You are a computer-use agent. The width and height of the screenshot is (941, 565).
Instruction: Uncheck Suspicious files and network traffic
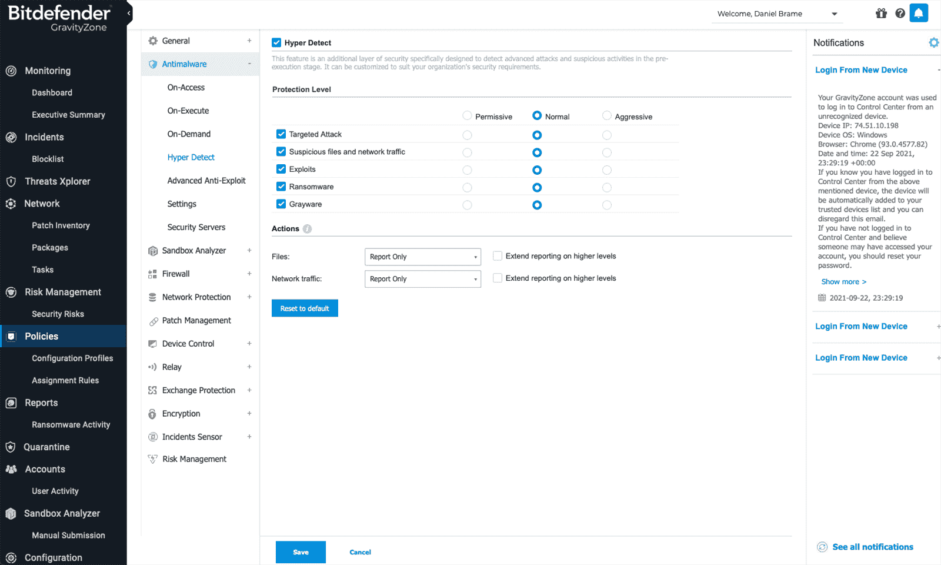[x=281, y=152]
